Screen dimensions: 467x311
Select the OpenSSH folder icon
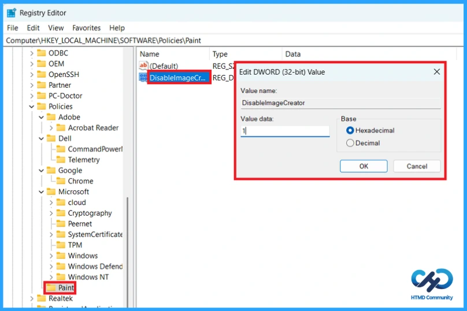click(42, 75)
